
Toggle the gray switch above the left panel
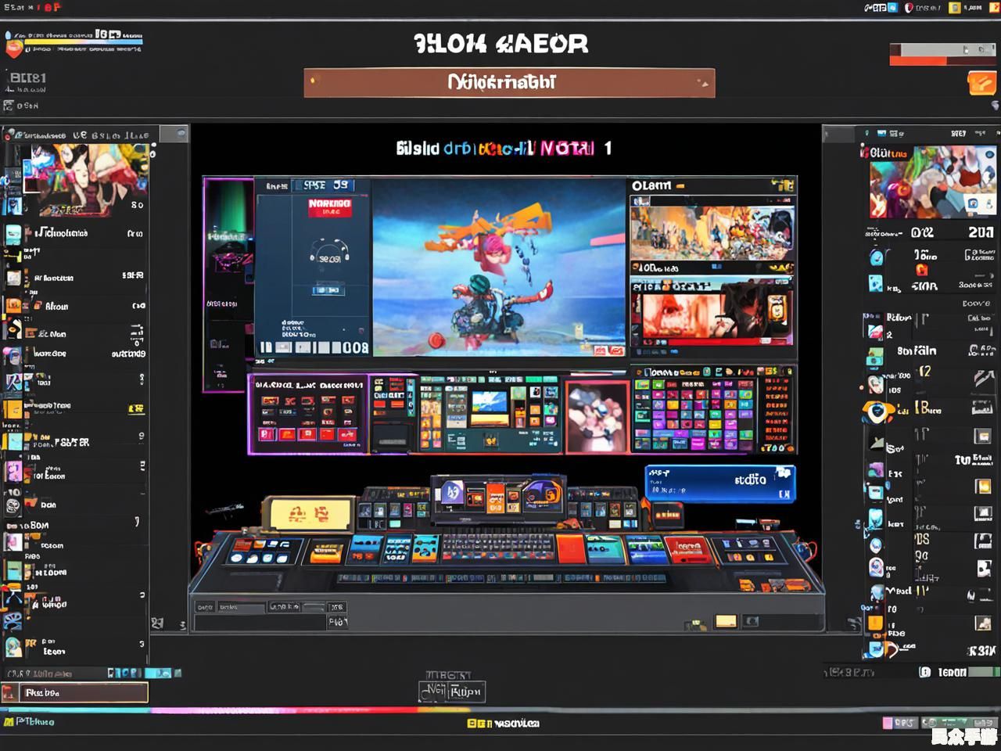[174, 135]
